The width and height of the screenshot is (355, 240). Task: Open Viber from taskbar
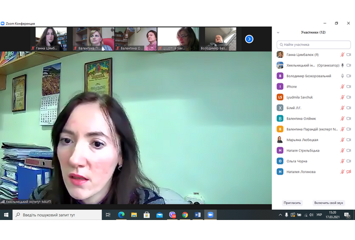(x=172, y=215)
